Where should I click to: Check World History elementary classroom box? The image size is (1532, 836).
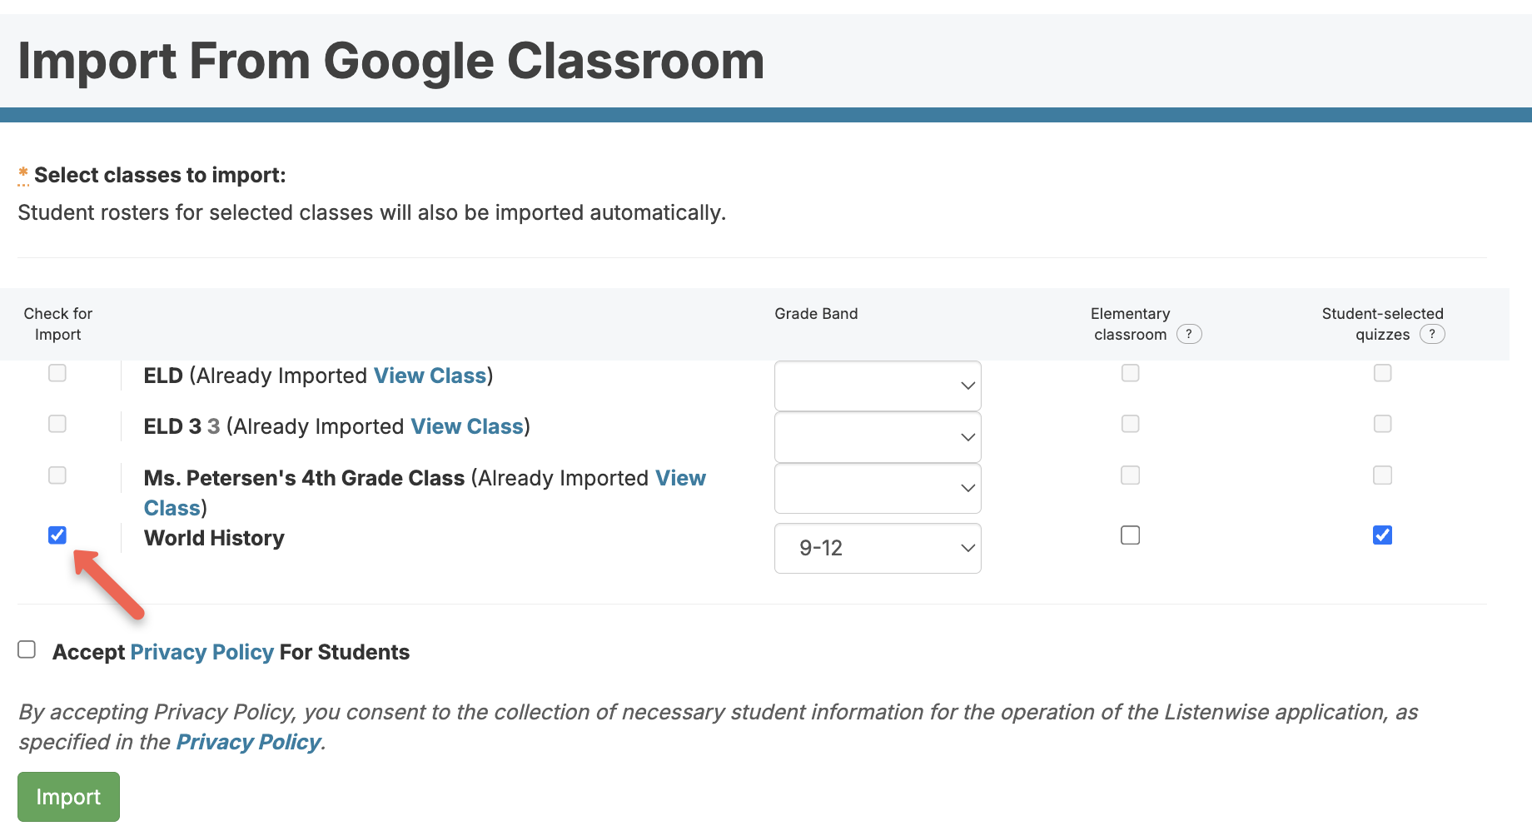point(1130,535)
